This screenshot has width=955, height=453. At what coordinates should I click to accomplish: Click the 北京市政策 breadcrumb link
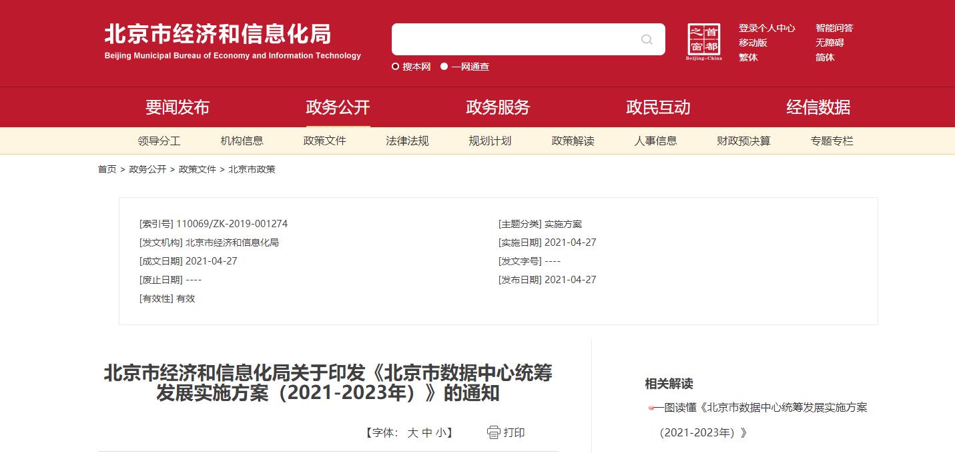click(x=252, y=169)
